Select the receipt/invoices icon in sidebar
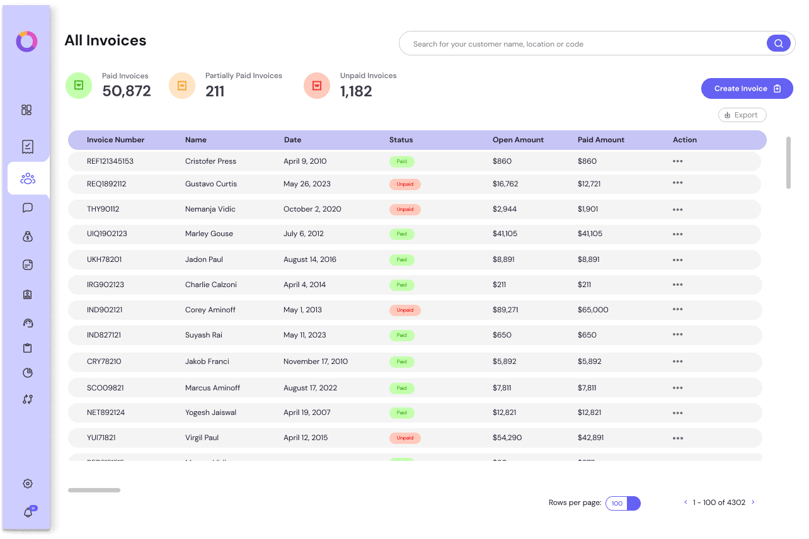The width and height of the screenshot is (809, 539). [27, 146]
